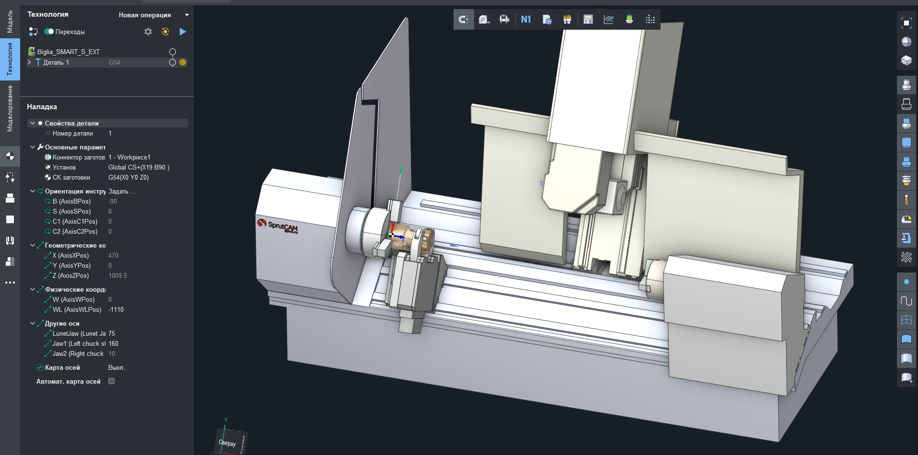Click the orange status dot for Деталь 1

(x=183, y=62)
